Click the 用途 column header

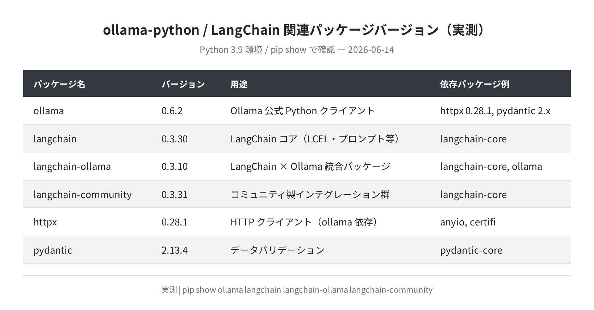(239, 84)
